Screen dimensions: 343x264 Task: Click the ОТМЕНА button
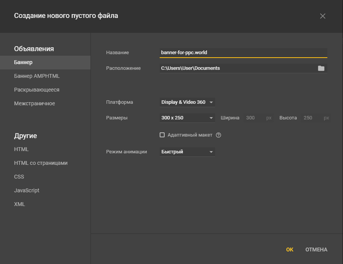click(316, 250)
